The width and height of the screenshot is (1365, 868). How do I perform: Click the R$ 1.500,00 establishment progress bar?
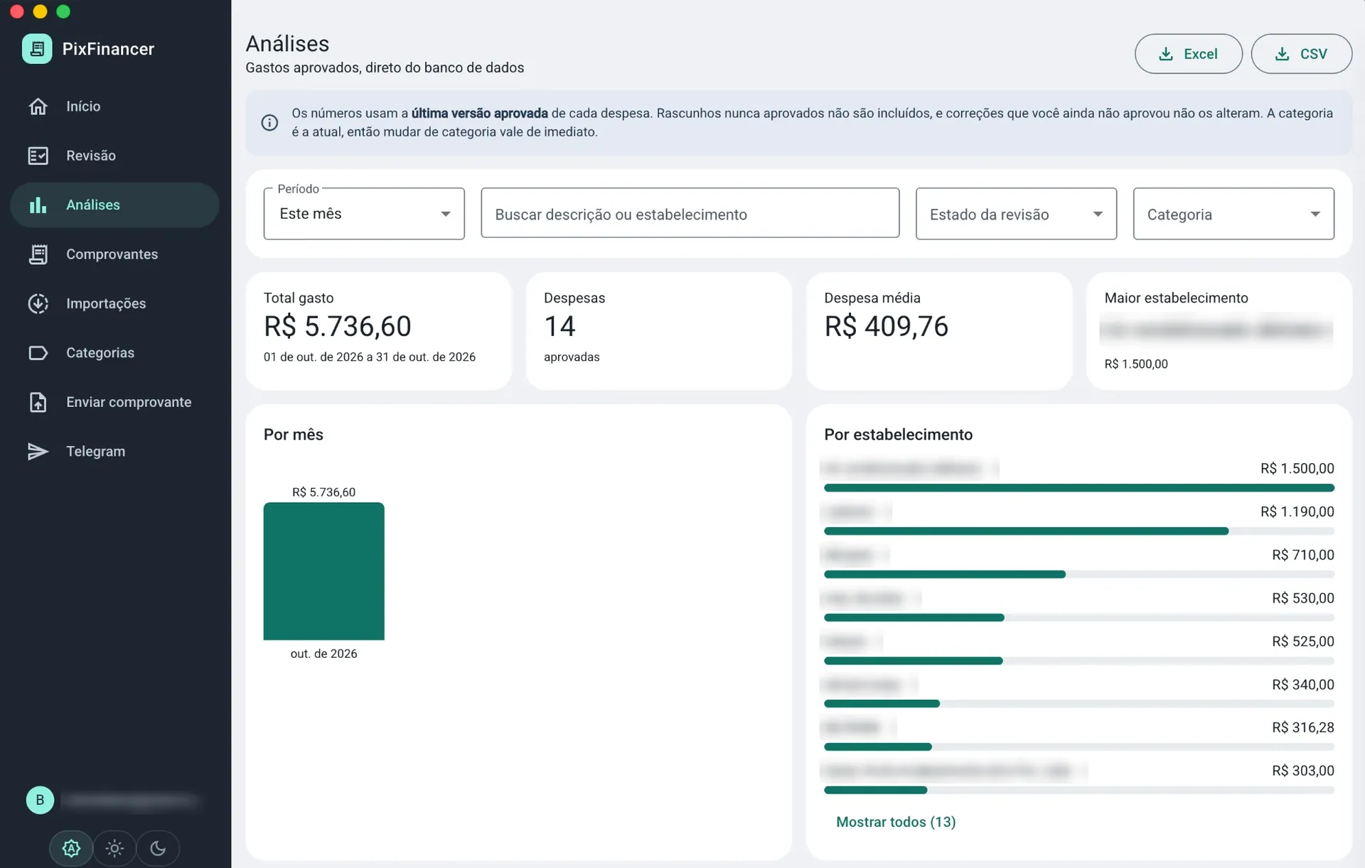point(1078,488)
